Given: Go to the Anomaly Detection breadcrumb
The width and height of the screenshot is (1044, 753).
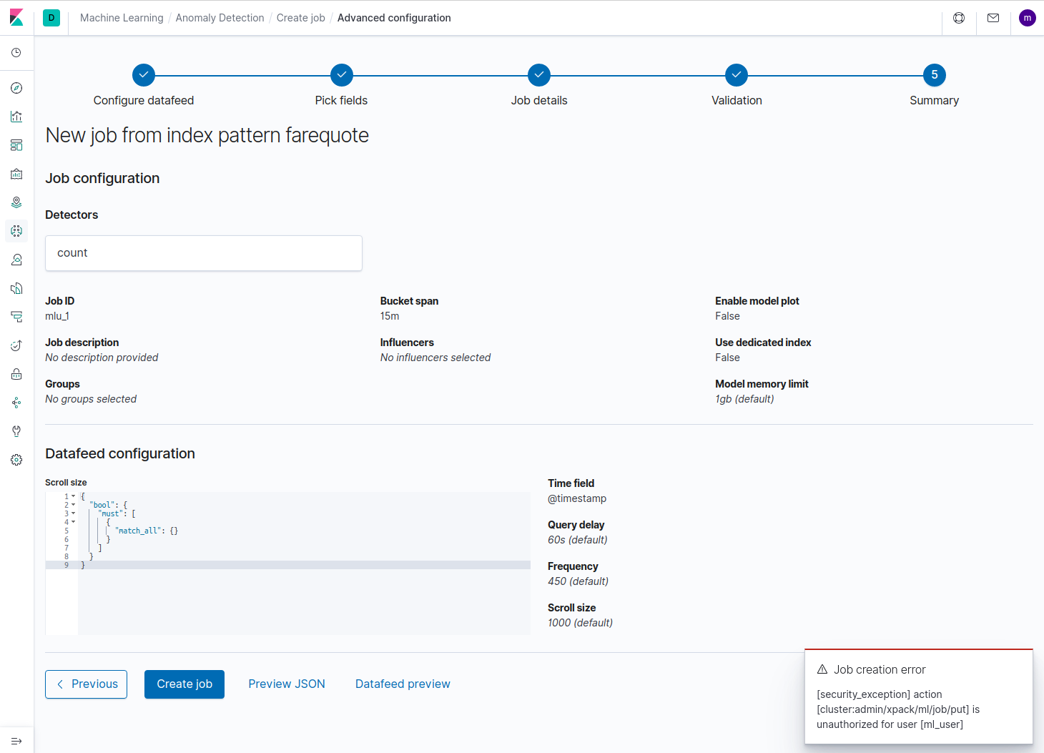Looking at the screenshot, I should (x=220, y=17).
